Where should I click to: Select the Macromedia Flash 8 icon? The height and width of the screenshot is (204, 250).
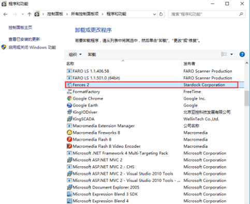point(69,139)
